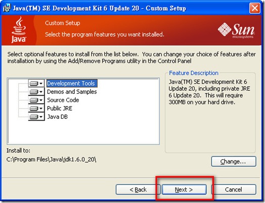Proceed with the Next button

tap(184, 189)
